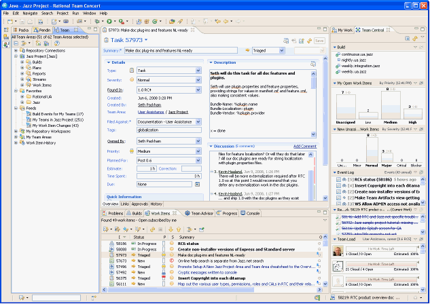Click the mail icon beside RC6 status event
Image resolution: width=430 pixels, height=304 pixels.
click(339, 180)
